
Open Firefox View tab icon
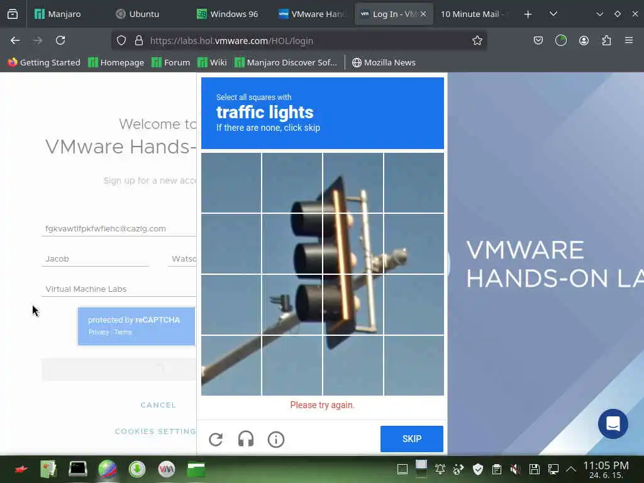click(13, 14)
